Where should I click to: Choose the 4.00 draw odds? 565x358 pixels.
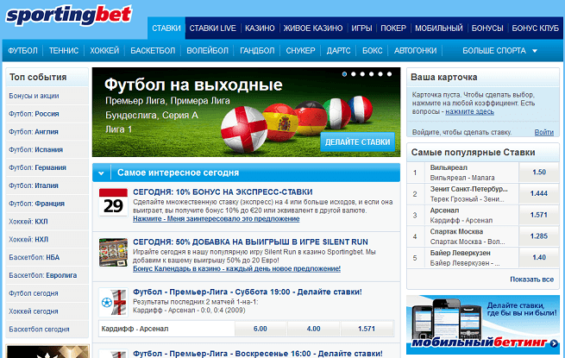point(314,329)
